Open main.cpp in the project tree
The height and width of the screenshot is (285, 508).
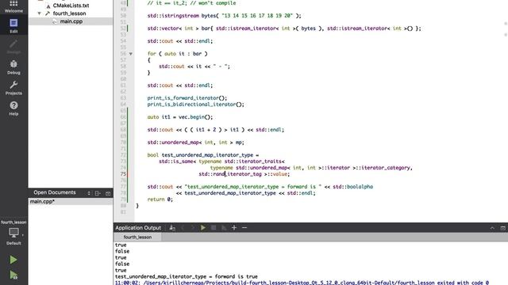click(x=71, y=21)
